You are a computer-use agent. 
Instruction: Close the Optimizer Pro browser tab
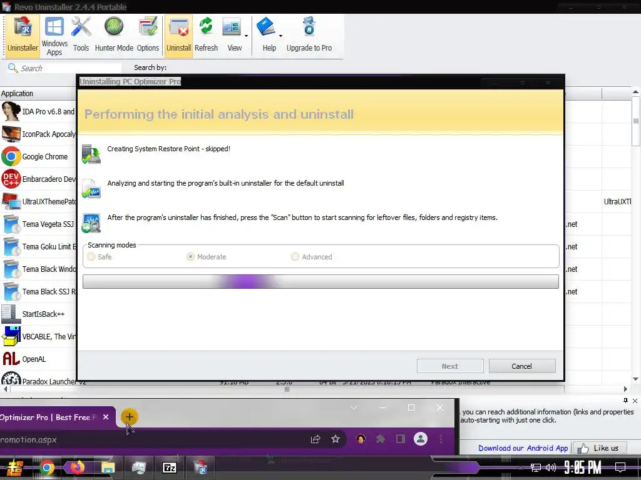tap(106, 417)
